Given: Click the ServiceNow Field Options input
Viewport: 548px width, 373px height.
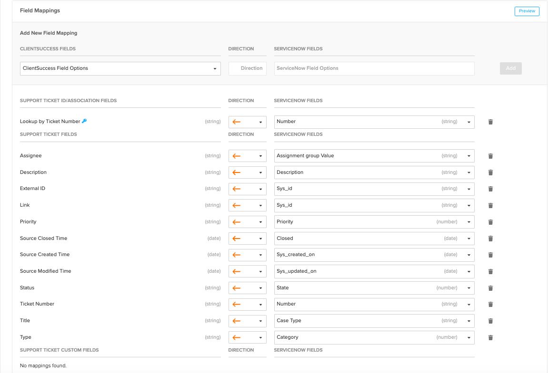Looking at the screenshot, I should pos(374,68).
